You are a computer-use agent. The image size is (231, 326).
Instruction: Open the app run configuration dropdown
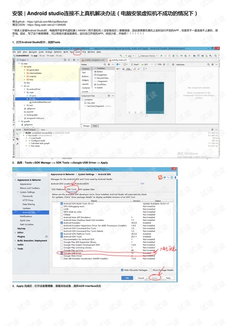click(x=130, y=56)
